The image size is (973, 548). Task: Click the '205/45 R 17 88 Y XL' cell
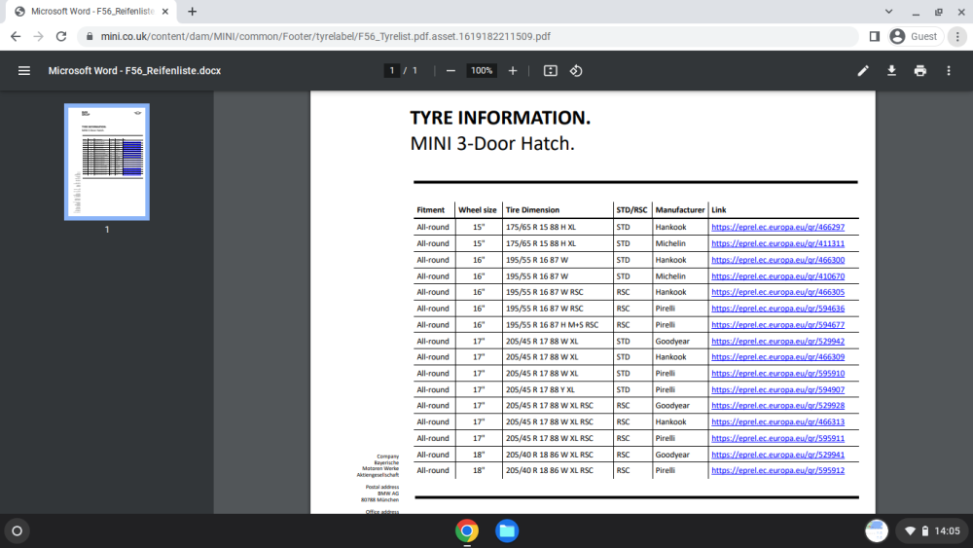point(540,389)
